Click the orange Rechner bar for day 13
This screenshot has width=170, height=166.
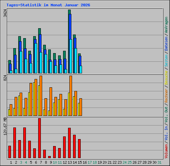(x=71, y=96)
